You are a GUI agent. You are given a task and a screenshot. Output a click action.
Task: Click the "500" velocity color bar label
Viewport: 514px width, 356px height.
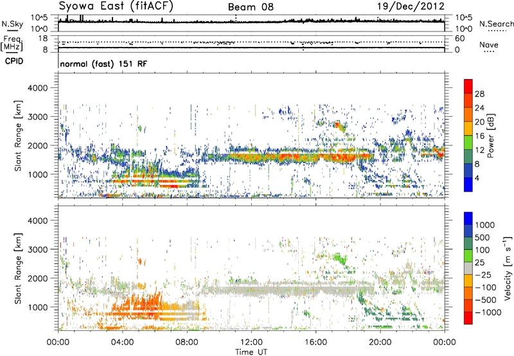click(x=483, y=238)
